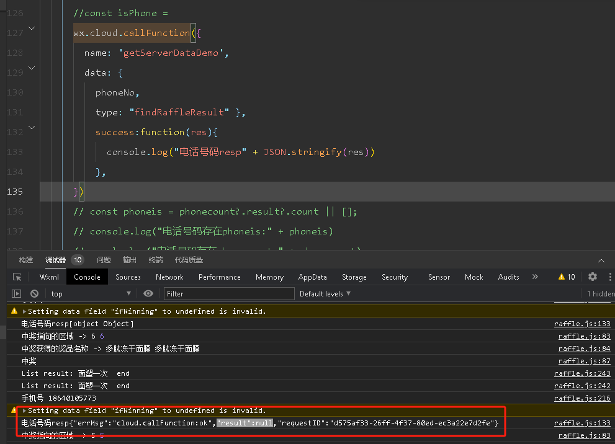Switch to the Wxml tab

(x=49, y=277)
